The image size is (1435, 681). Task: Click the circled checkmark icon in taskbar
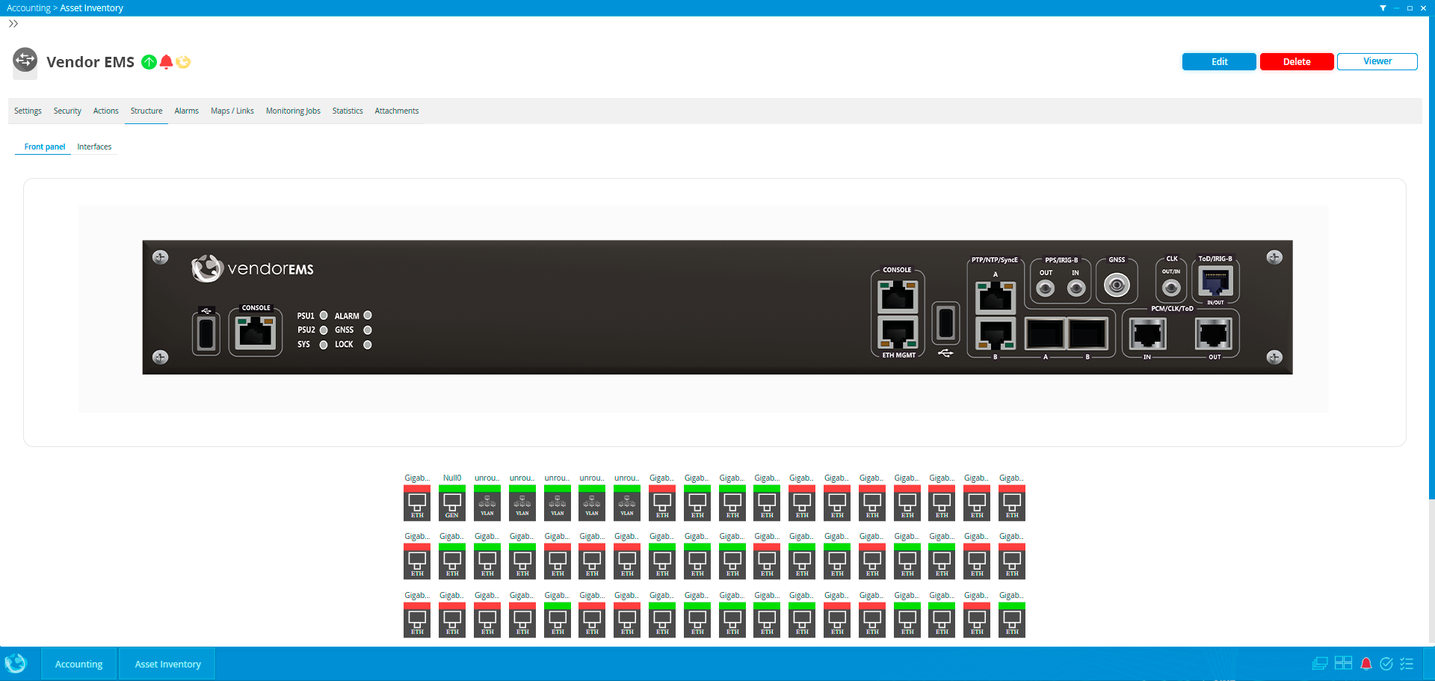(1386, 664)
